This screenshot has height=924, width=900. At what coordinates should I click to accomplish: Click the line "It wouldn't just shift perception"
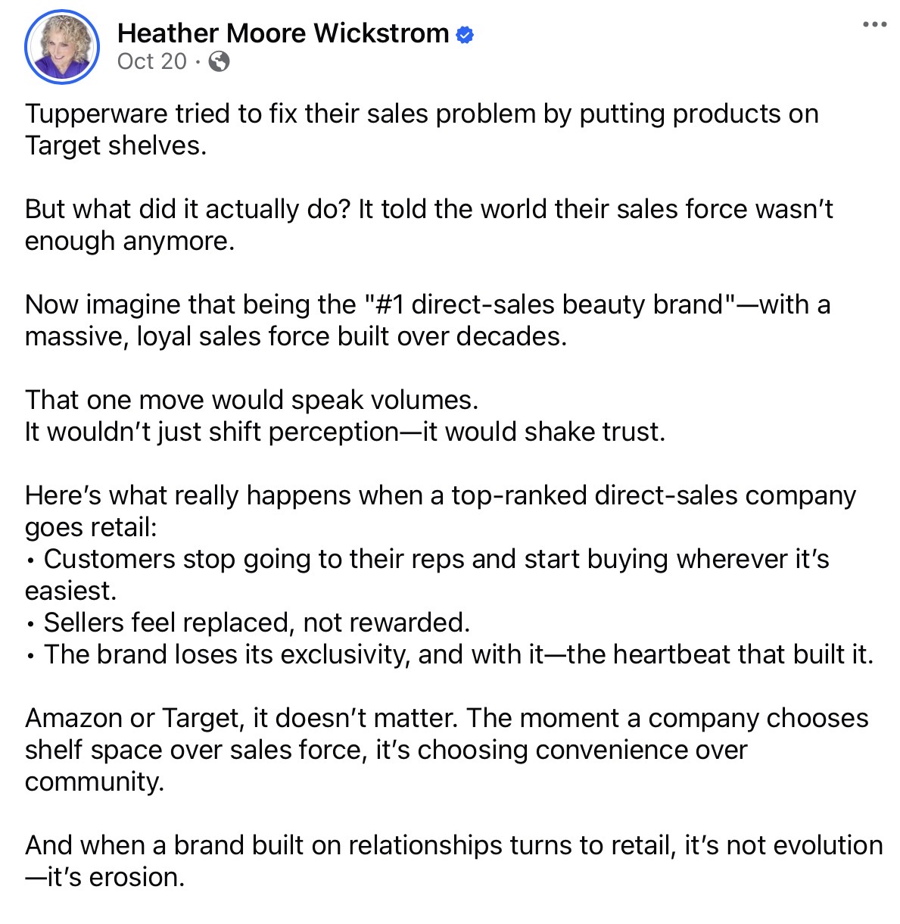tap(344, 432)
